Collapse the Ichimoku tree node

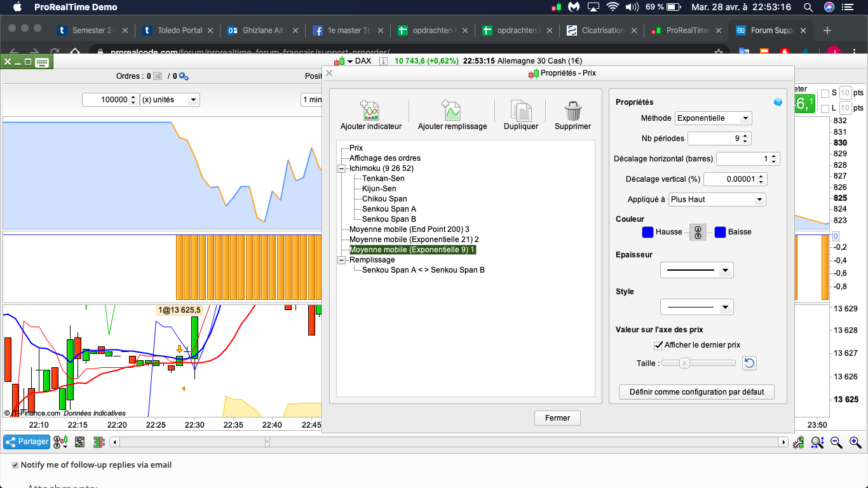tap(342, 168)
